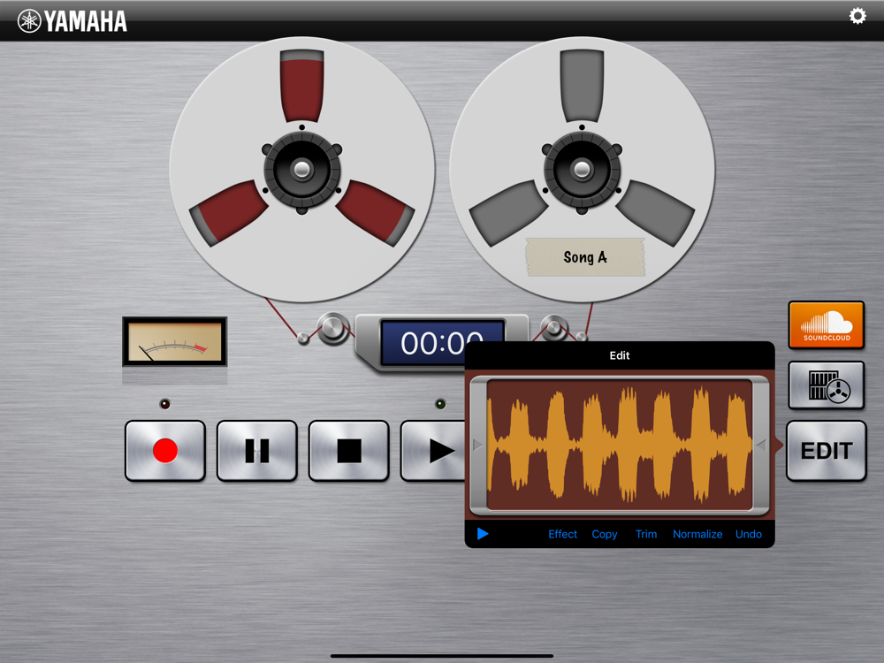Choose Effect in the Edit popup
This screenshot has height=663, width=884.
562,534
